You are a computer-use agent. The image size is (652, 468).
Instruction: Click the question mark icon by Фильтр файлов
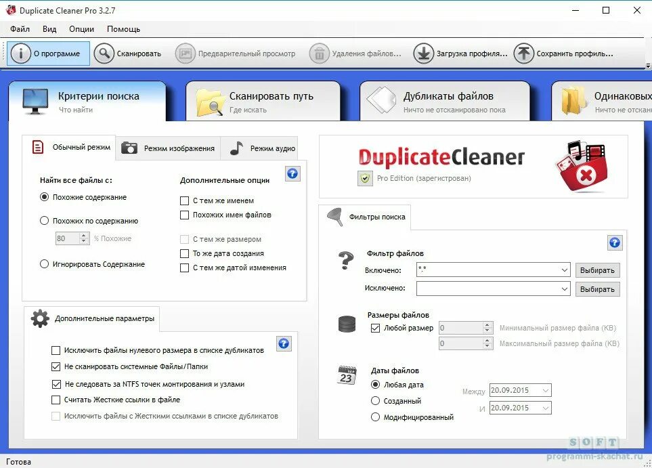click(346, 261)
